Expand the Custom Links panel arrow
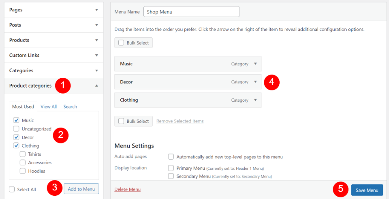 (x=96, y=56)
